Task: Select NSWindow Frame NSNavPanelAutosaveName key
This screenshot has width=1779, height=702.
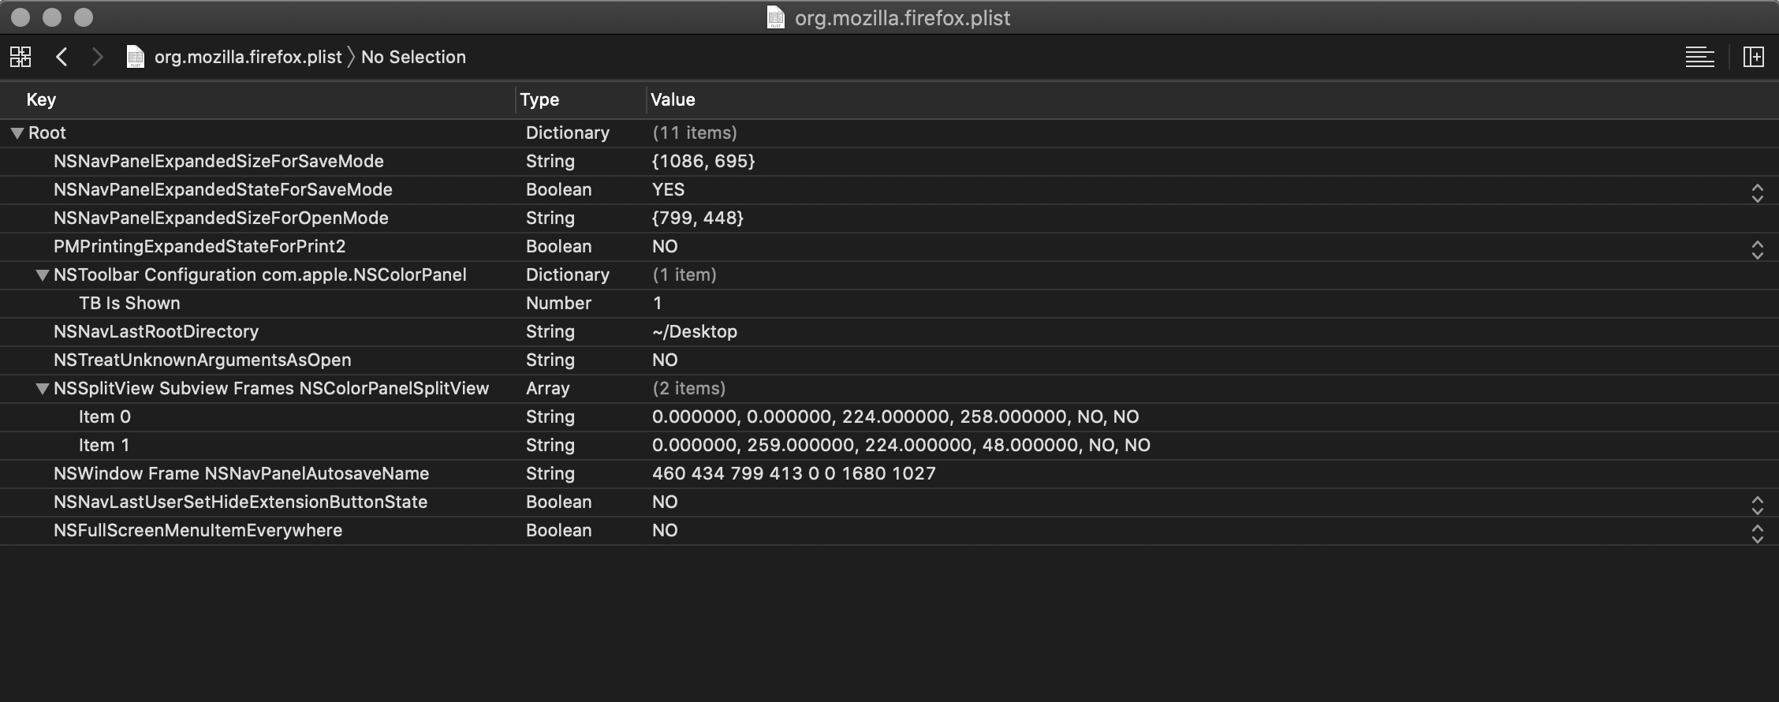Action: pyautogui.click(x=241, y=473)
